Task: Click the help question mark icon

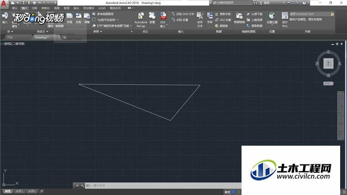Action: 304,3
